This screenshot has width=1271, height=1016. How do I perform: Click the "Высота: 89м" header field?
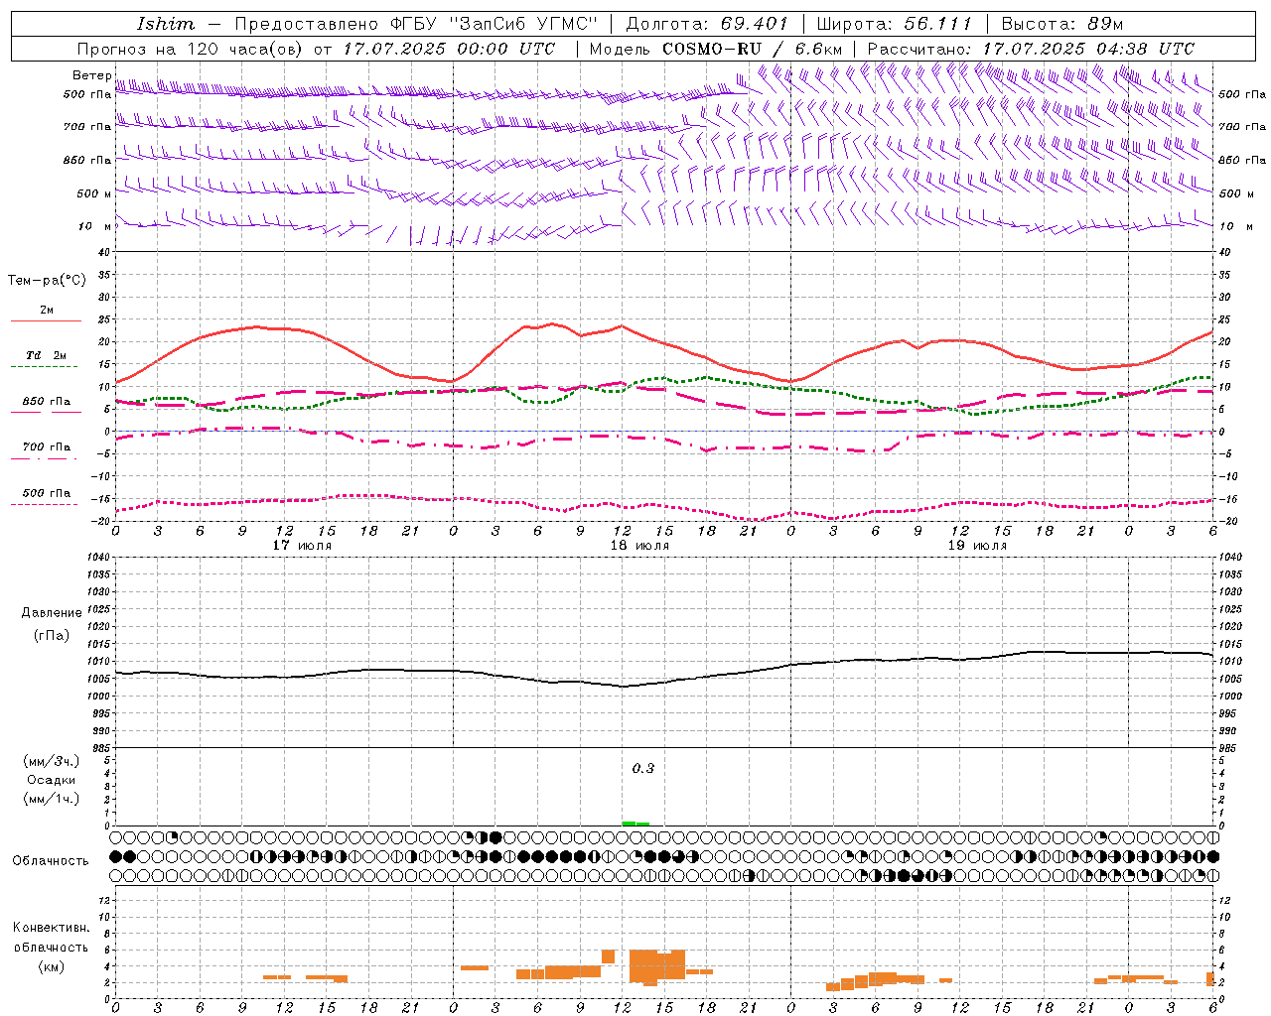[1062, 24]
